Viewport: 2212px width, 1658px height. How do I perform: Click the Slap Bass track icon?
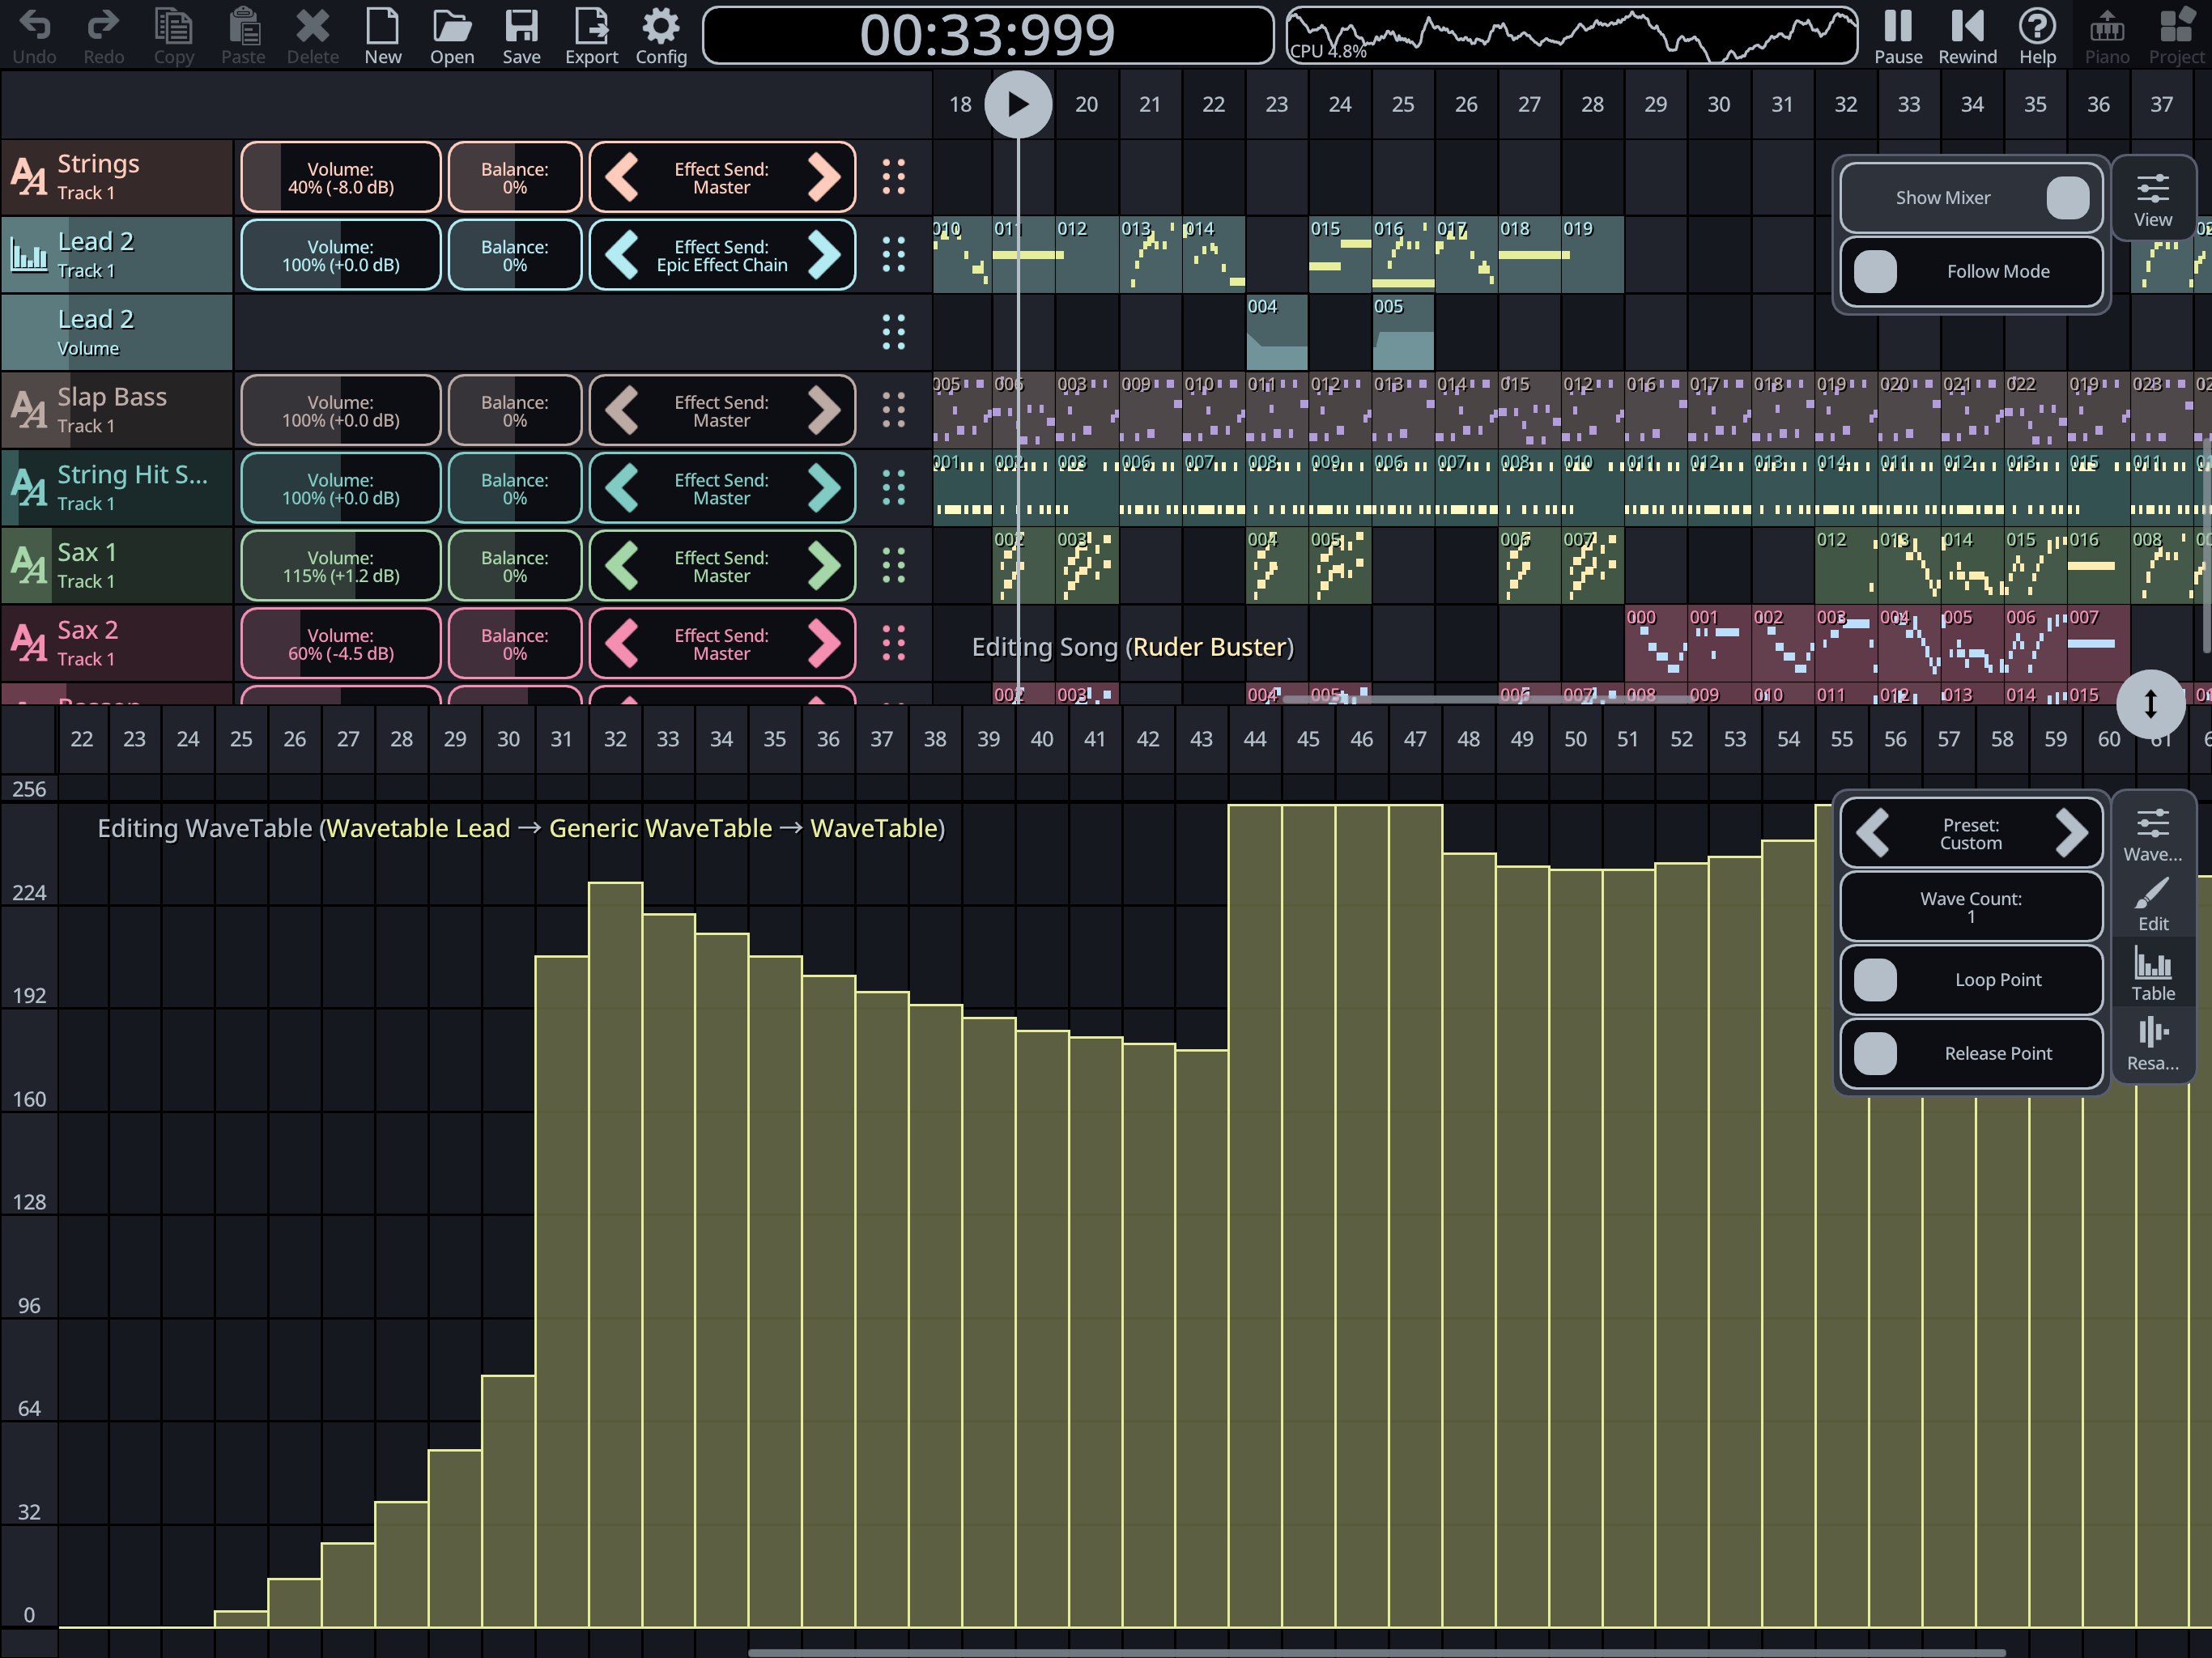click(28, 410)
